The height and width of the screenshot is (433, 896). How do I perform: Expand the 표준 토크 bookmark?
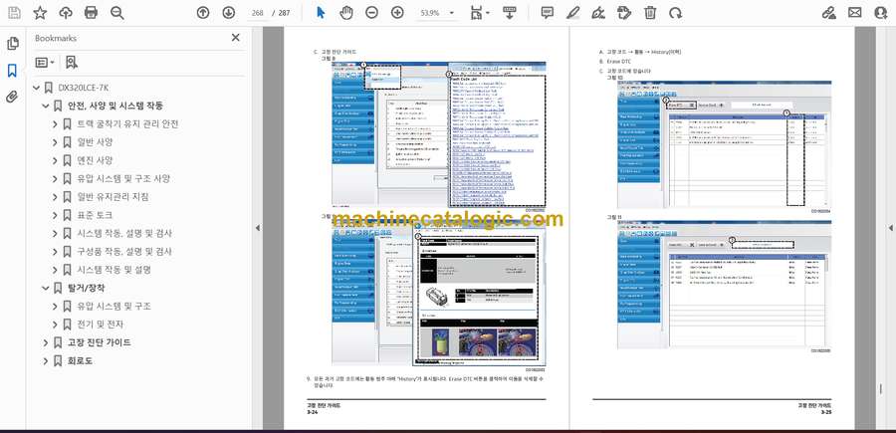click(55, 215)
